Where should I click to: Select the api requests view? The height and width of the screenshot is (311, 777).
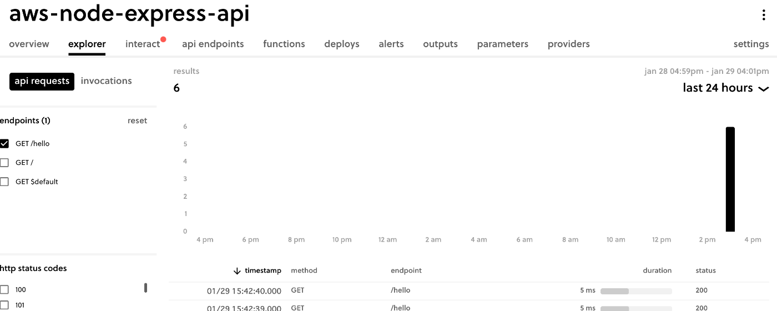pyautogui.click(x=42, y=81)
